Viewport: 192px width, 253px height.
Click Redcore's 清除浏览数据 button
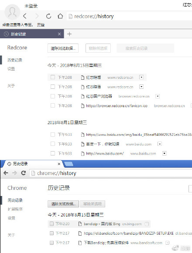tap(63, 48)
